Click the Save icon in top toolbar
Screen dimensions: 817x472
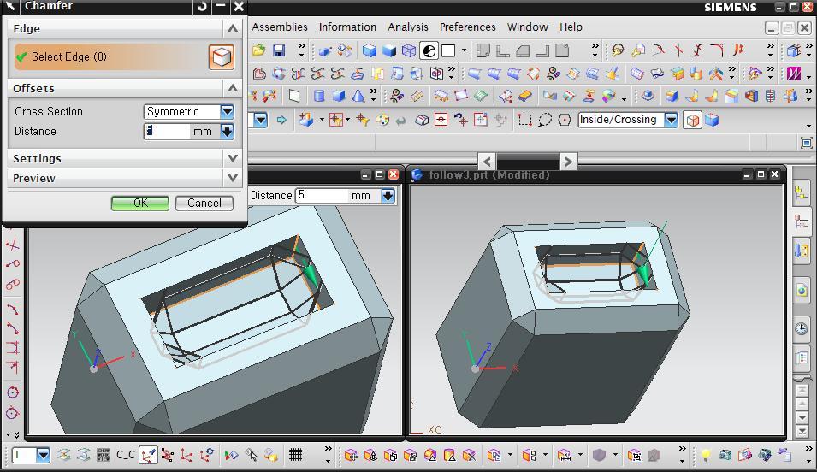278,51
